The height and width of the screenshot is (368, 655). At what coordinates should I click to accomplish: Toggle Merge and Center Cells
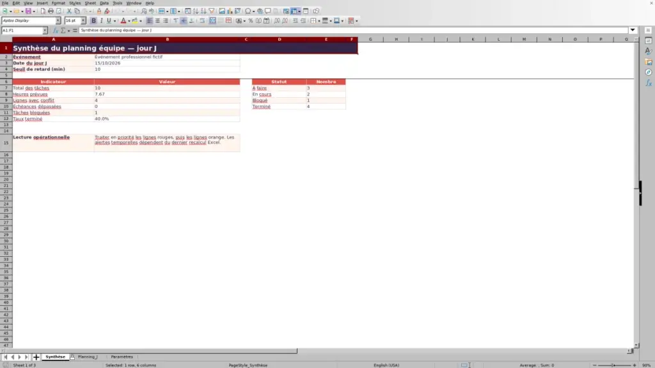[x=212, y=21]
